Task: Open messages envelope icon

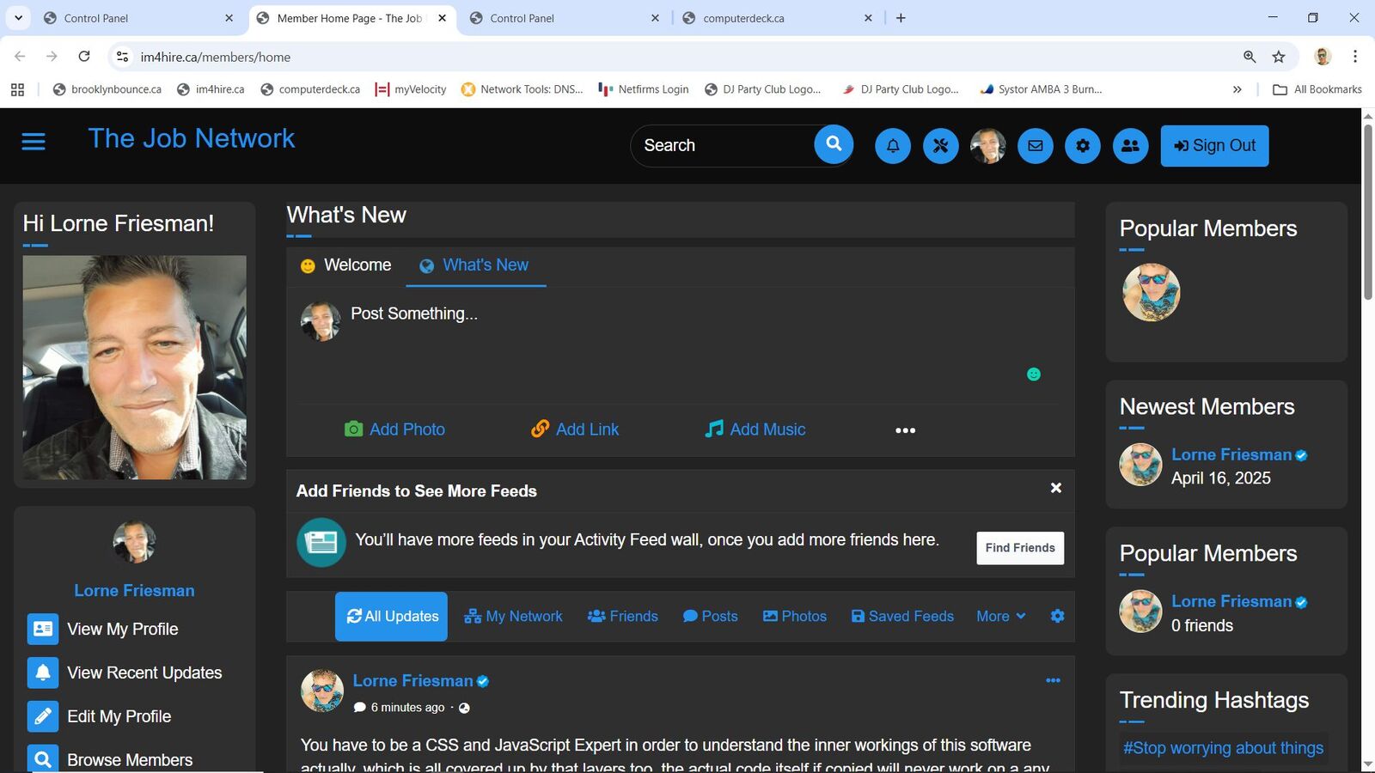Action: point(1036,146)
